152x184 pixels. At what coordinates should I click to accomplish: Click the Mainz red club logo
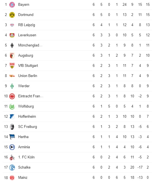[12, 178]
